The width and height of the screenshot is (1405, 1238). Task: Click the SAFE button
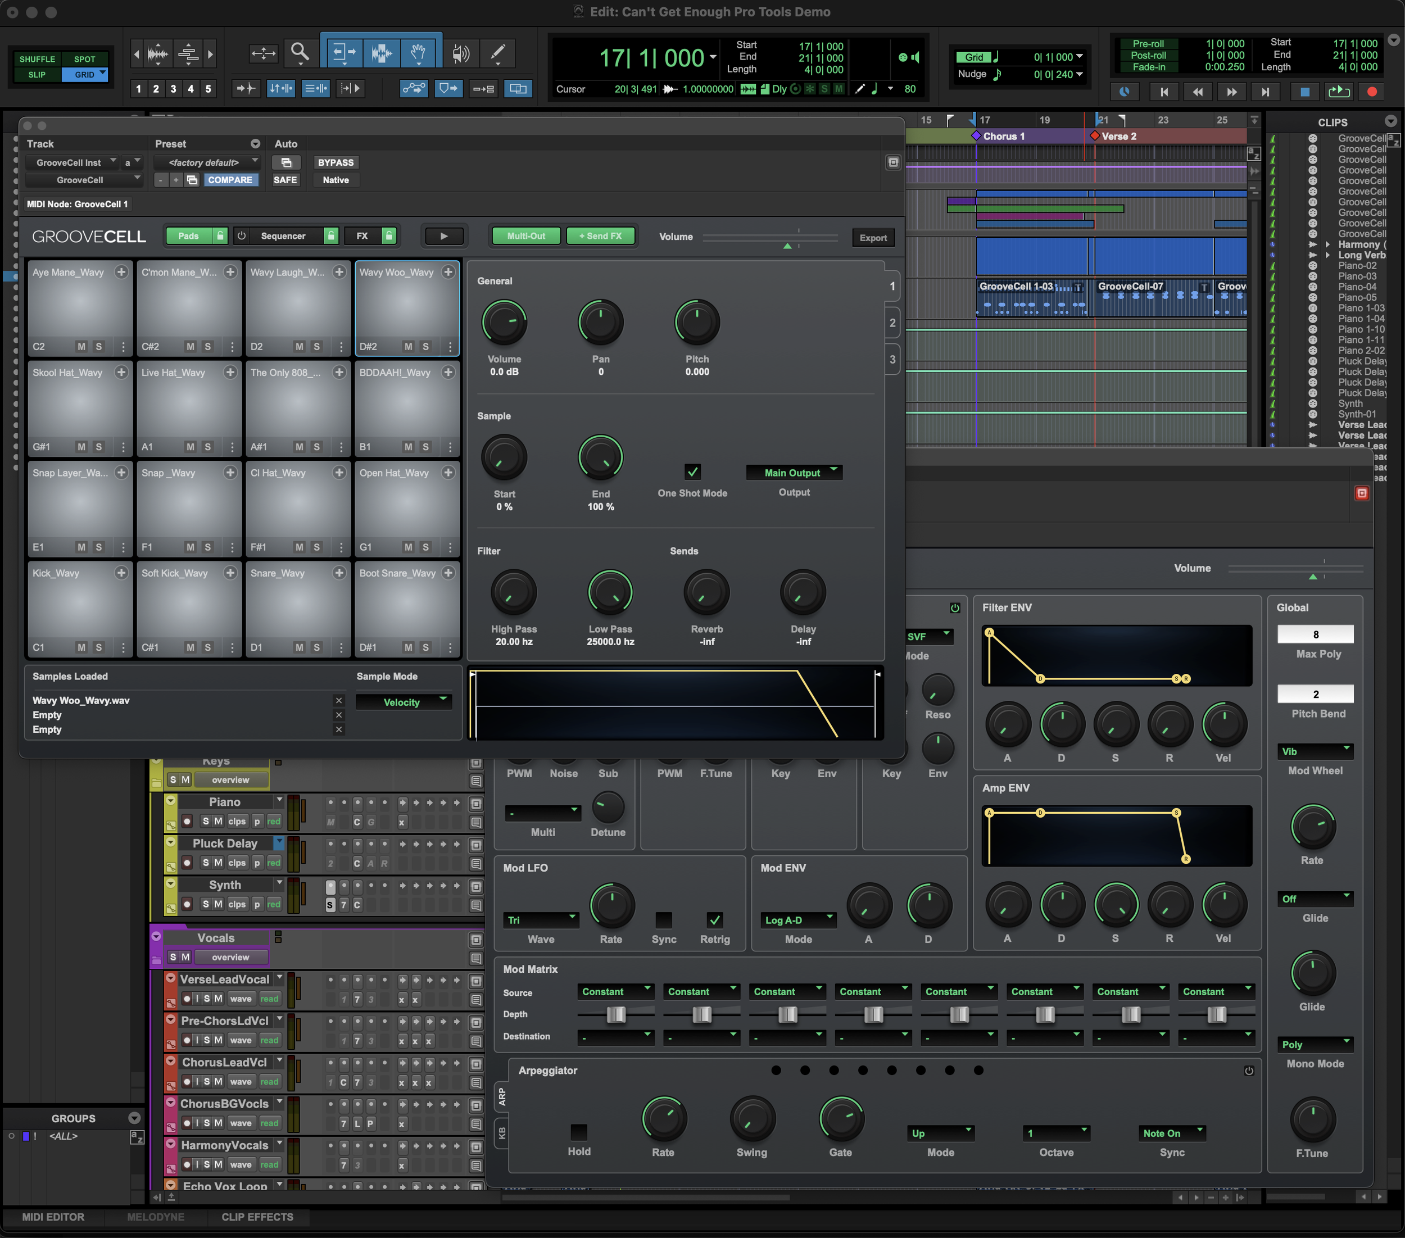pyautogui.click(x=285, y=180)
